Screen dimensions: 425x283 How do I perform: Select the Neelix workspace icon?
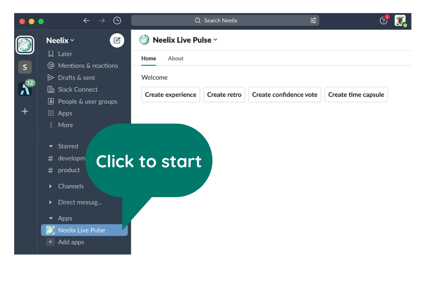coord(25,45)
